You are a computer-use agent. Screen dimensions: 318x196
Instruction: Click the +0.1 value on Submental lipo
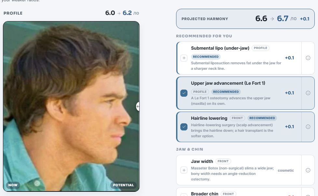point(289,58)
